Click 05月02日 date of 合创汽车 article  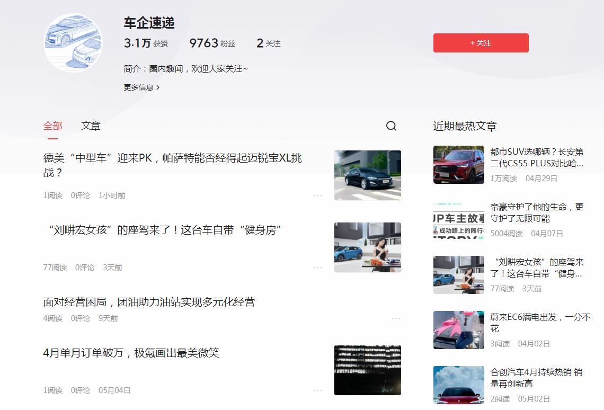534,399
